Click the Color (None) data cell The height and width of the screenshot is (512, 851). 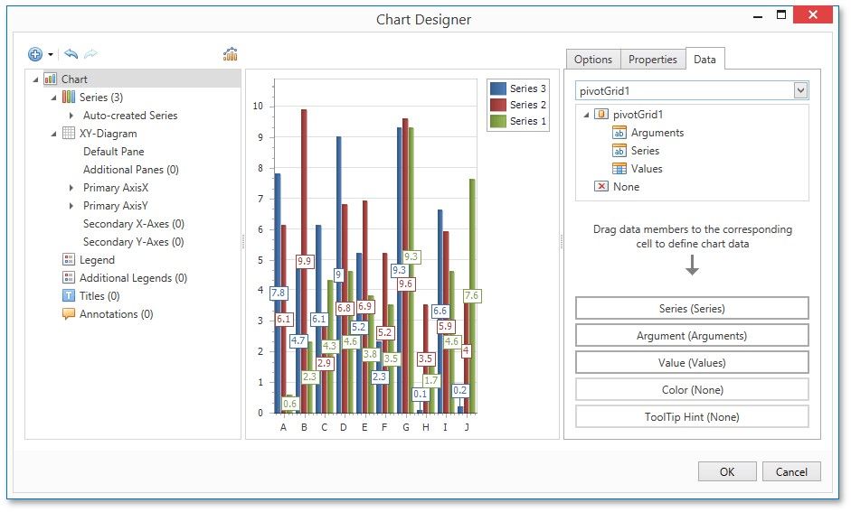click(692, 390)
